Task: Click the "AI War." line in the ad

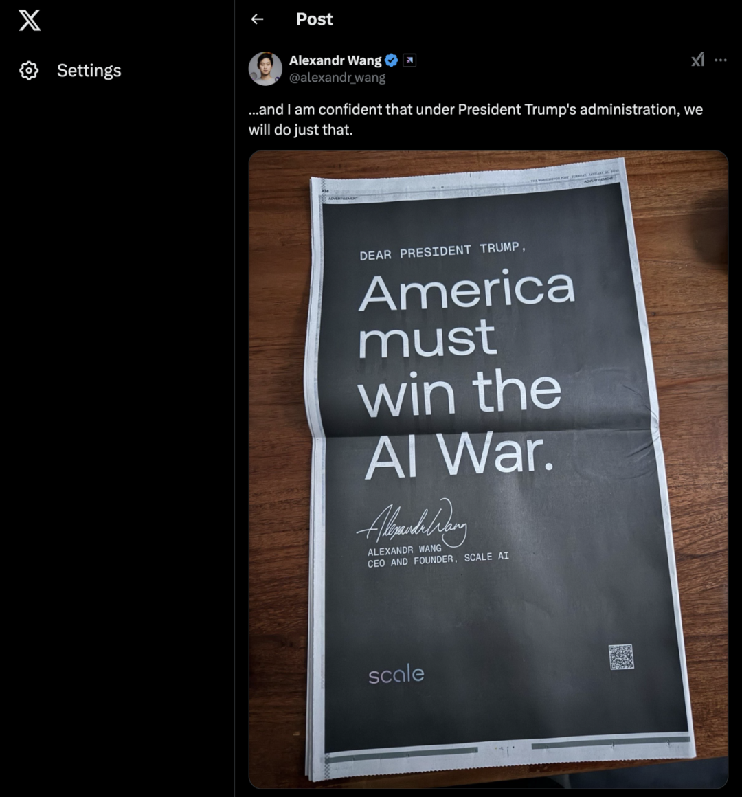Action: [459, 454]
